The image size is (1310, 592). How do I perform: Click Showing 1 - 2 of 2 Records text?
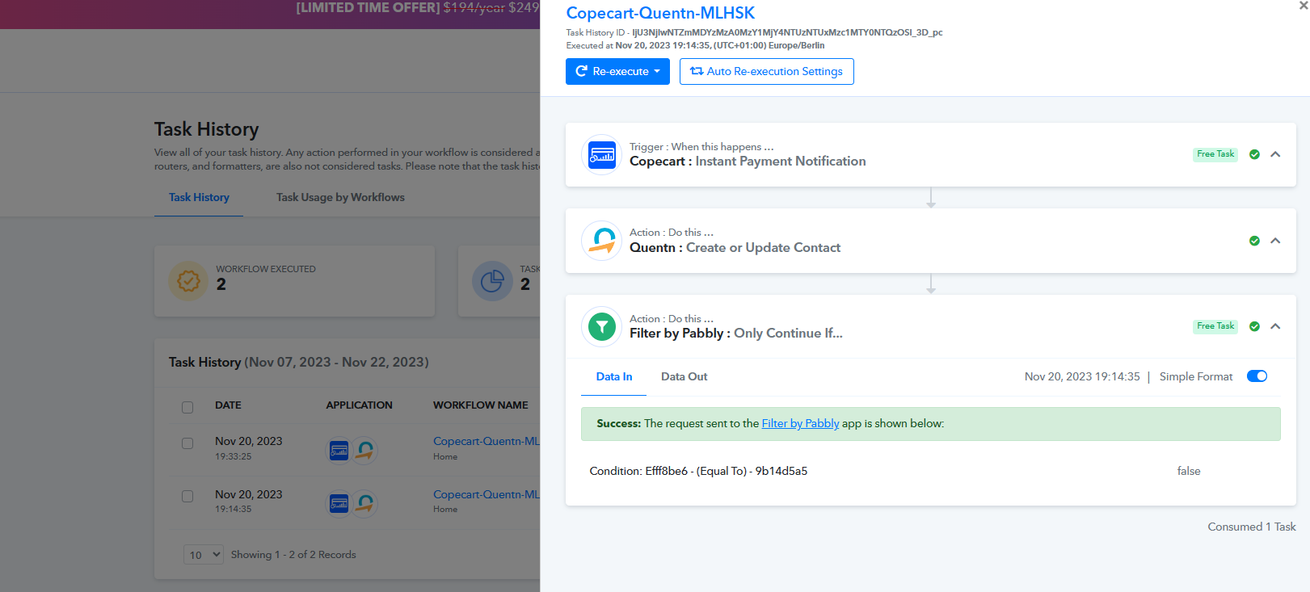tap(293, 555)
